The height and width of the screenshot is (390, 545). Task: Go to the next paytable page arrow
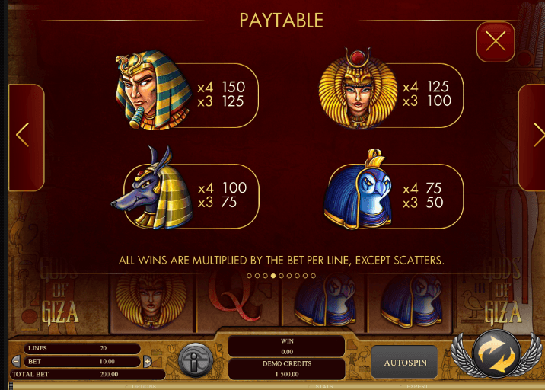click(532, 137)
